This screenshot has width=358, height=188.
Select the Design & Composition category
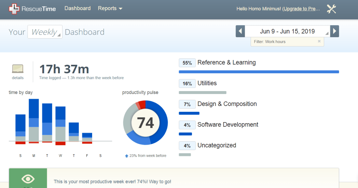coord(227,104)
